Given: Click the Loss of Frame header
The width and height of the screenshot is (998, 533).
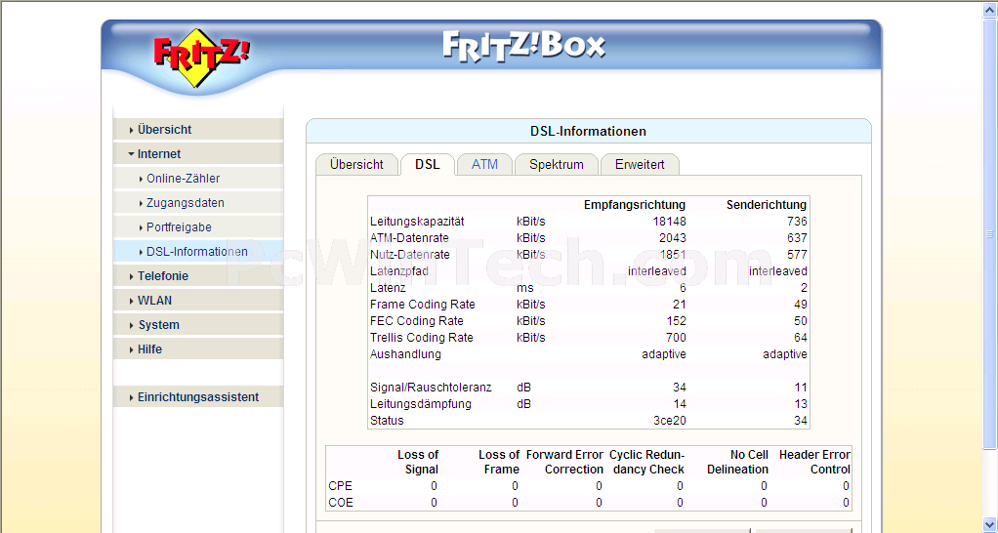Looking at the screenshot, I should click(499, 463).
